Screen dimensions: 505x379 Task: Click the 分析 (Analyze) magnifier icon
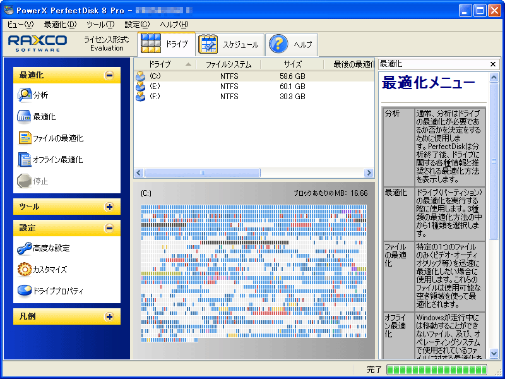pos(25,95)
